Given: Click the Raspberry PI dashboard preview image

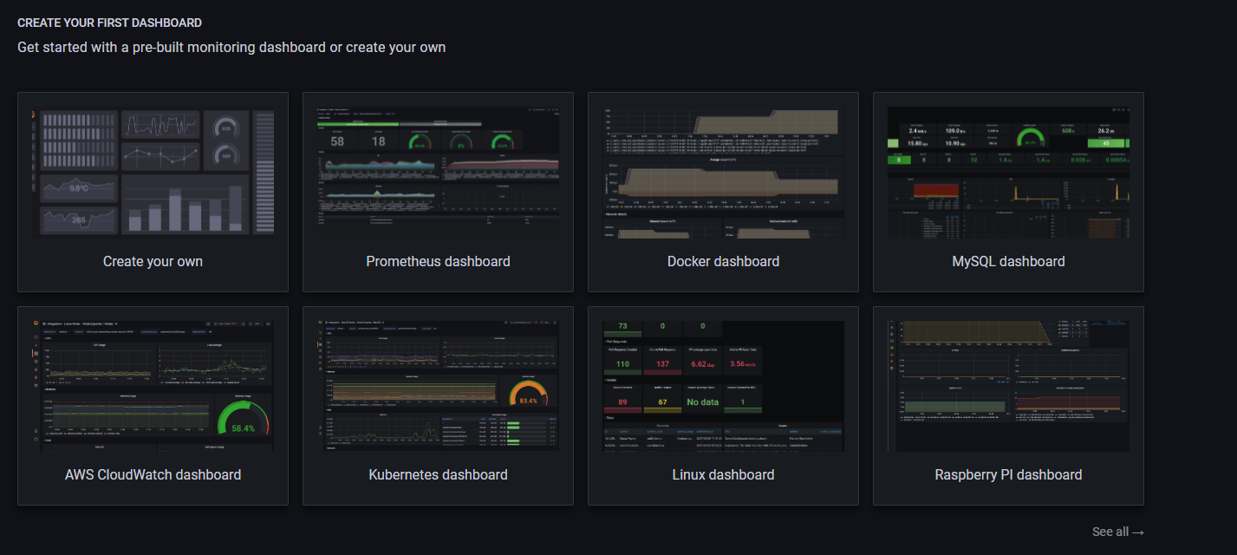Looking at the screenshot, I should click(1008, 386).
